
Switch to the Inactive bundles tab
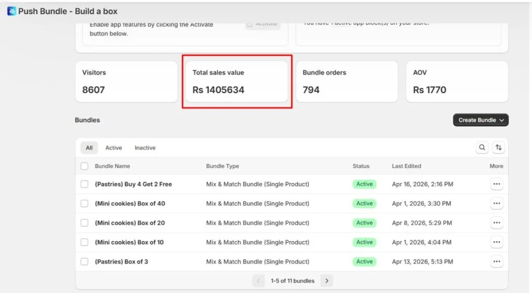145,148
